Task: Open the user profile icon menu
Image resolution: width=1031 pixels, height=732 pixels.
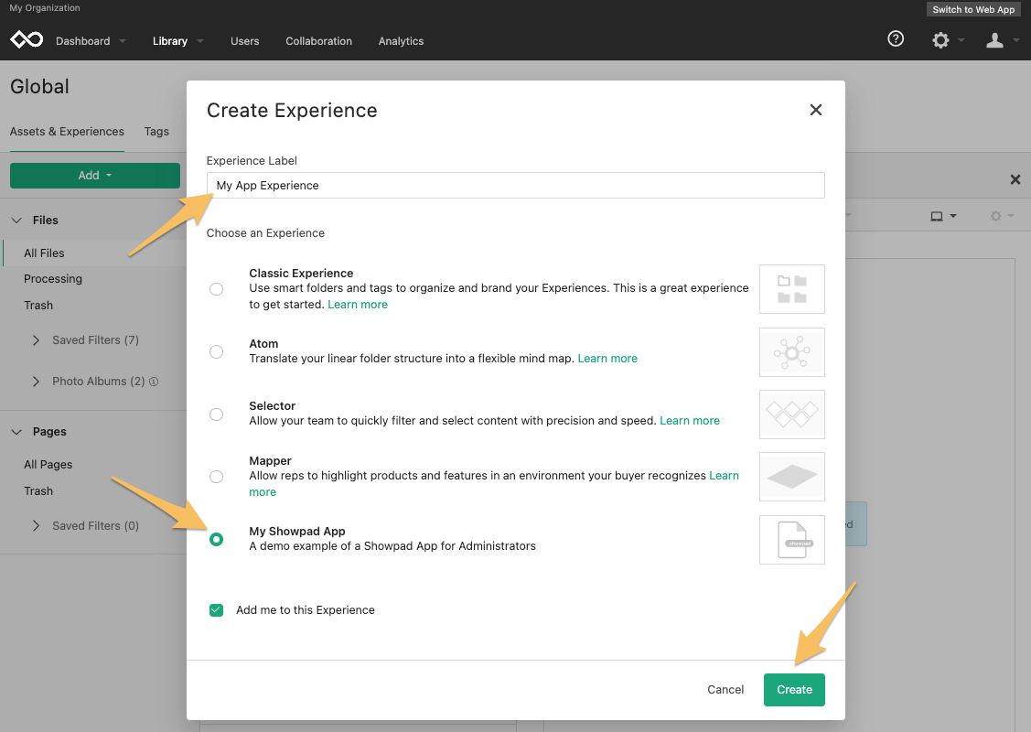Action: point(994,40)
